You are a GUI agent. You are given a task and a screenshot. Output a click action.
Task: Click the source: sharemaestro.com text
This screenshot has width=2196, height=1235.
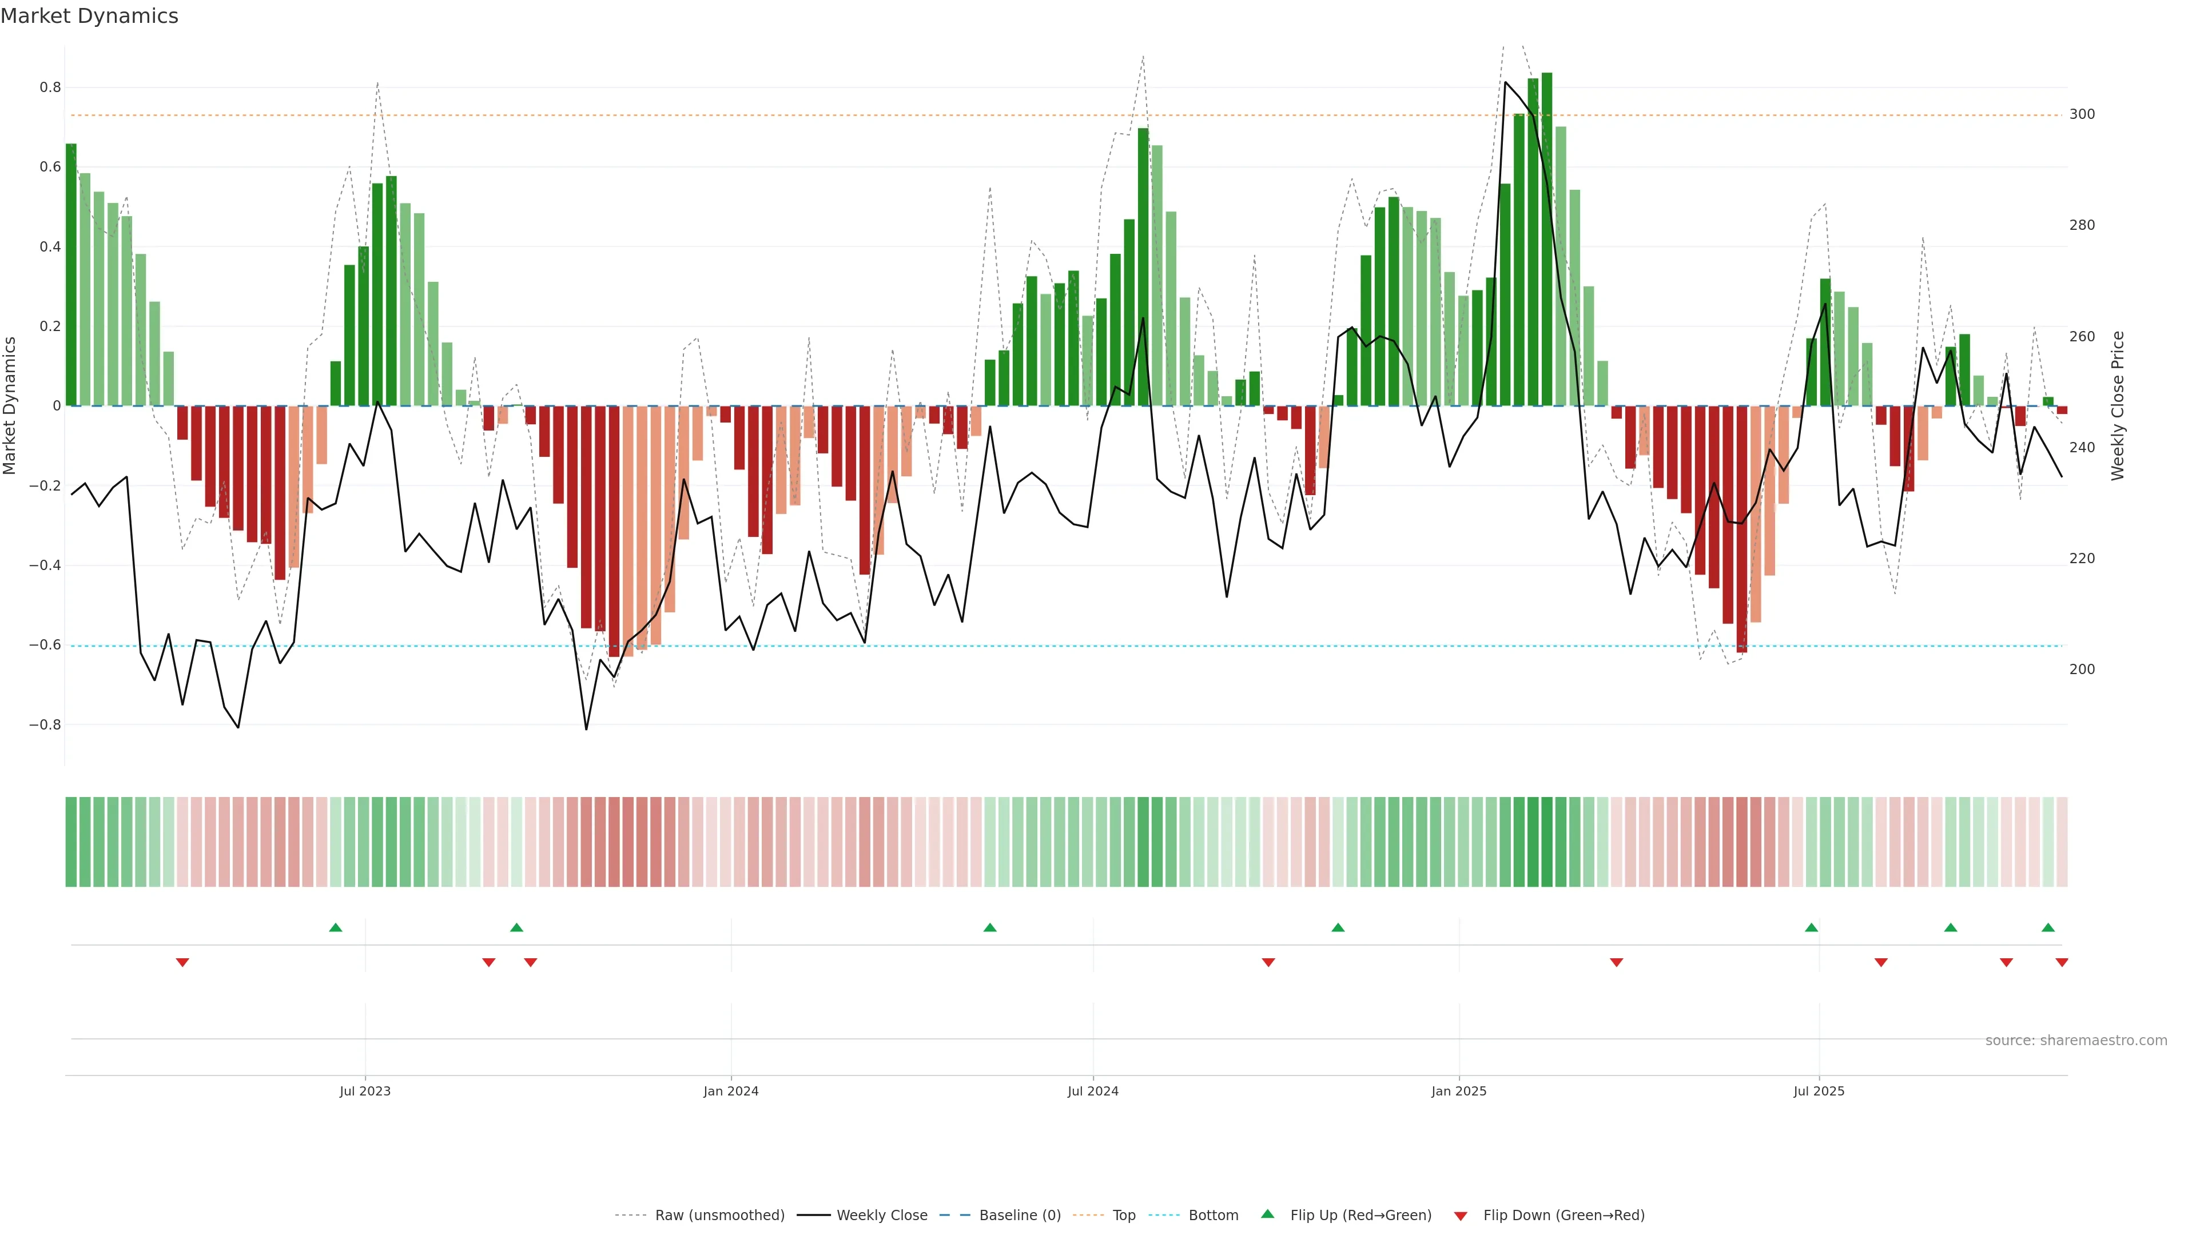point(2076,1041)
